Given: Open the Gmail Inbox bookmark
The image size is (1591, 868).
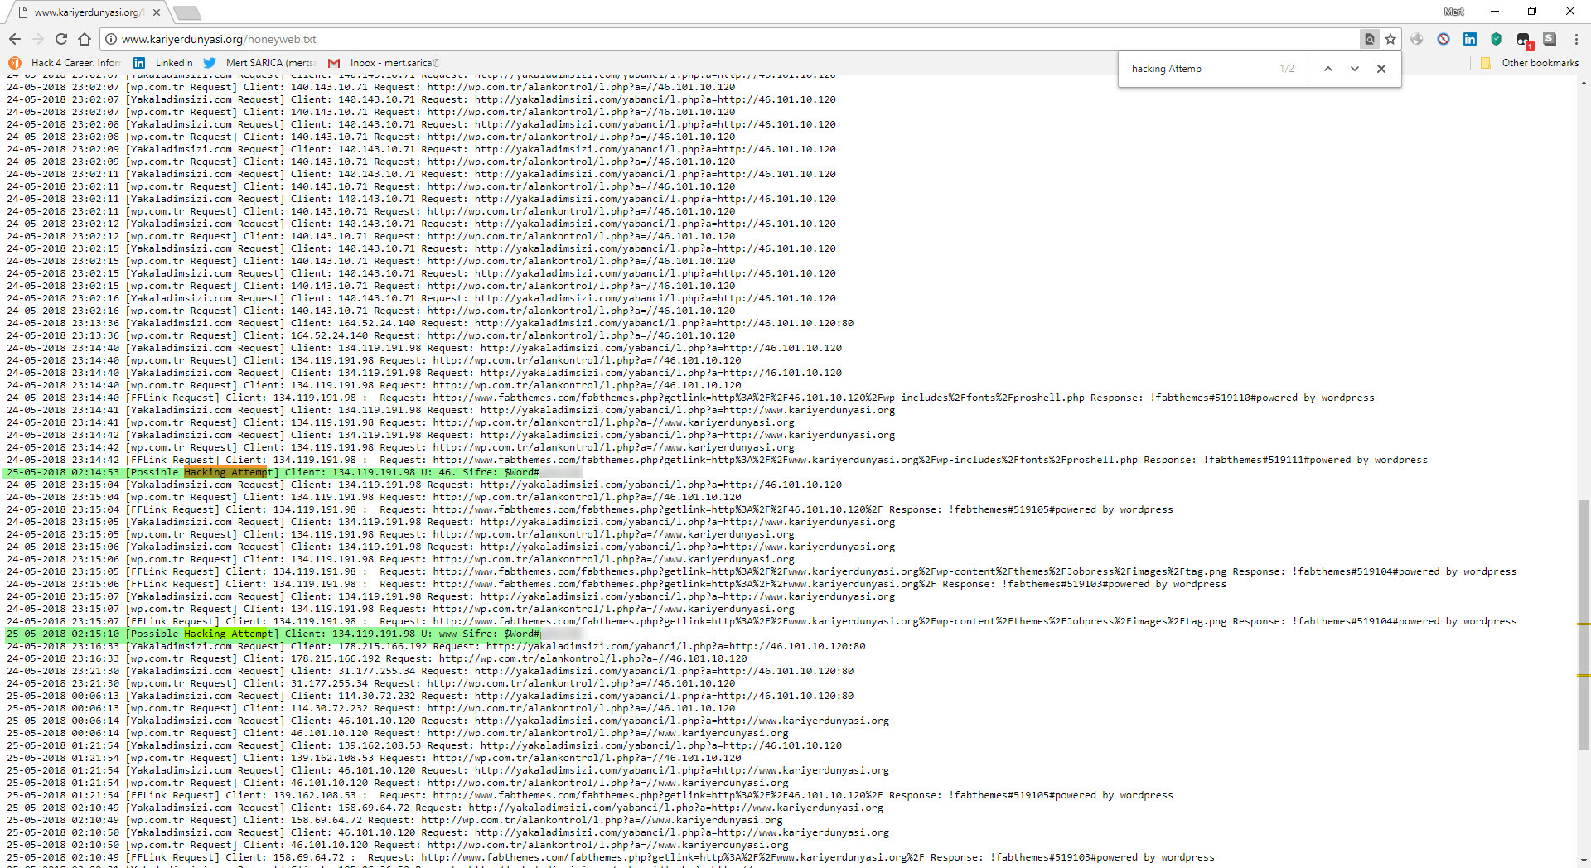Looking at the screenshot, I should click(384, 63).
